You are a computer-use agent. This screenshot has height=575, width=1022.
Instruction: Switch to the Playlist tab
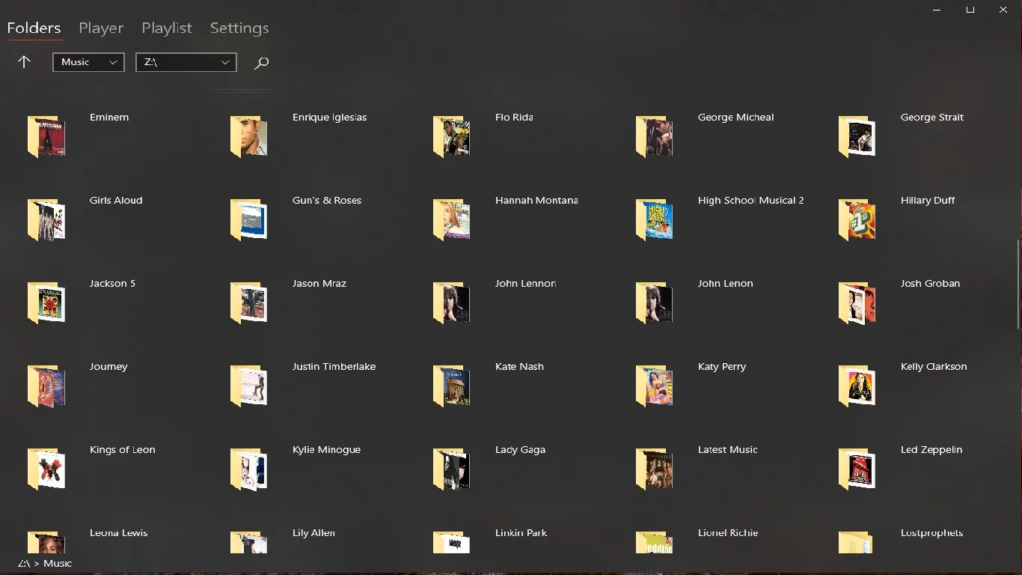coord(167,28)
